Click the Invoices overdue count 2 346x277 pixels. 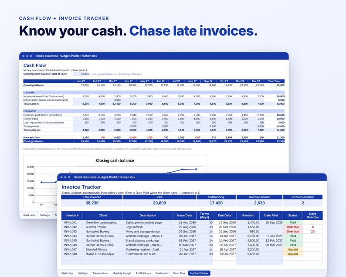(x=303, y=203)
